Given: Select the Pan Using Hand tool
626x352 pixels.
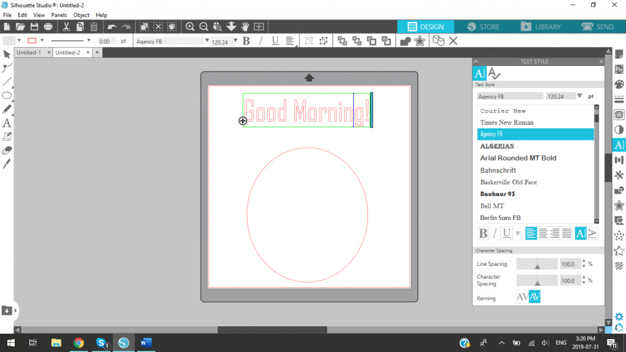Looking at the screenshot, I should pyautogui.click(x=245, y=27).
